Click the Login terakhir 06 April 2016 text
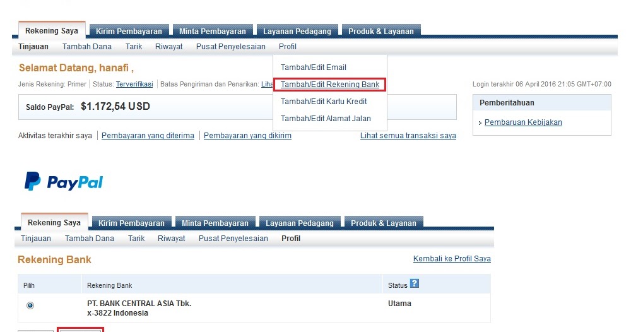This screenshot has height=332, width=631. click(541, 84)
